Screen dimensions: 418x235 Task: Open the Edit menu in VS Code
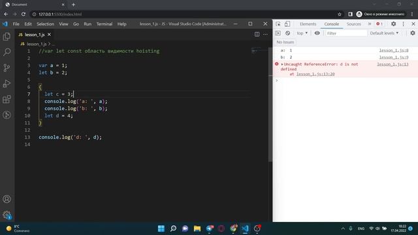point(28,24)
